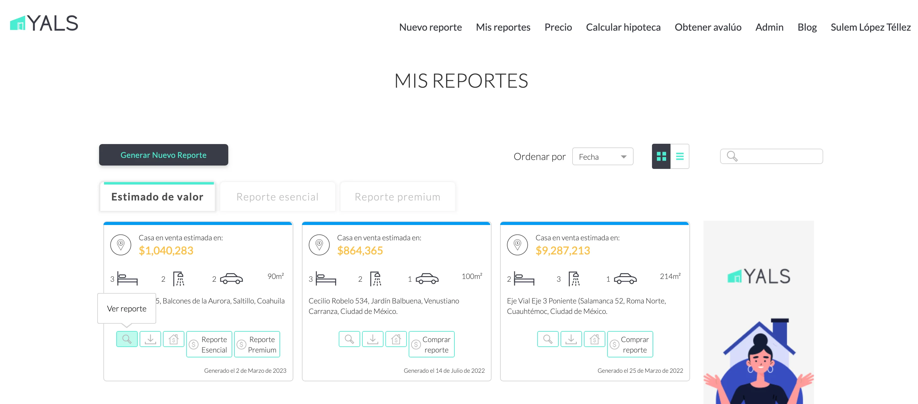
Task: Click the Generar Nuevo Reporte button
Action: (163, 155)
